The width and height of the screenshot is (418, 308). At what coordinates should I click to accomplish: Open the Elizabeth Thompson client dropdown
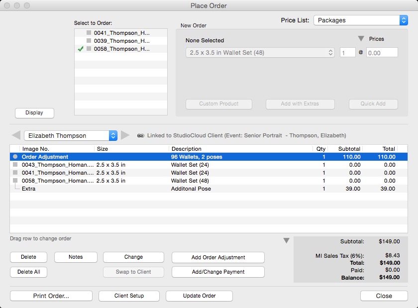click(70, 135)
